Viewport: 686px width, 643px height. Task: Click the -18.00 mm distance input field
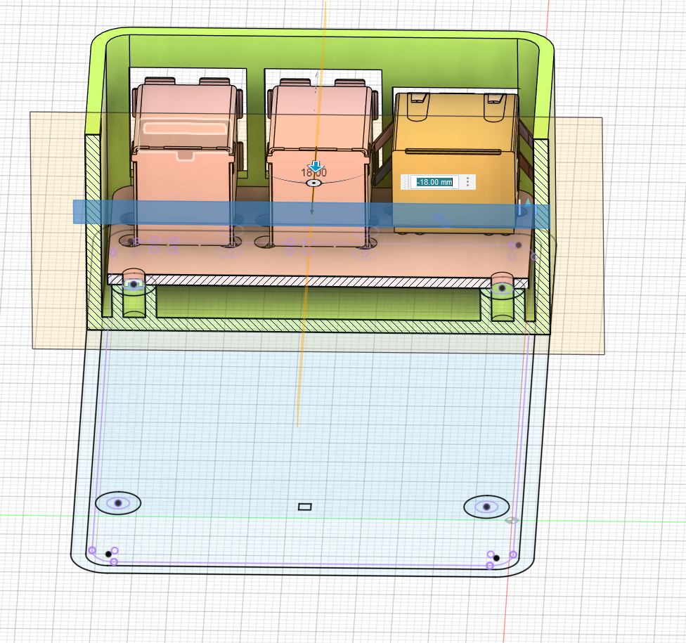434,182
